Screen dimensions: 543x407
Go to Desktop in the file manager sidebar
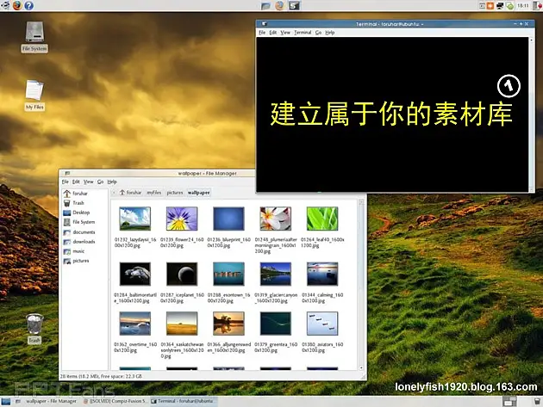(x=80, y=213)
